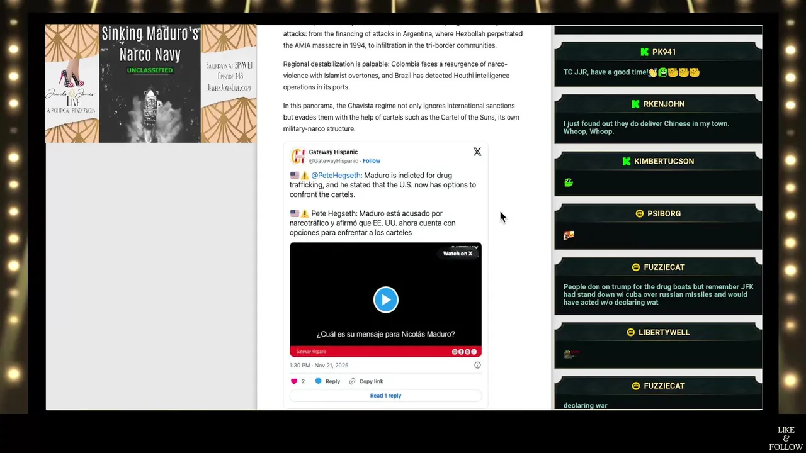Screen dimensions: 806x453
Task: Click PSIBORG username in chat
Action: [x=664, y=214]
